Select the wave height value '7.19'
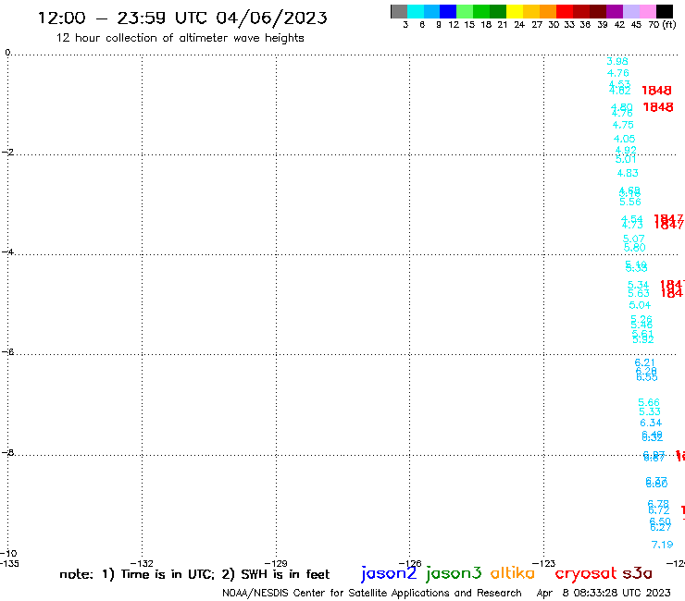This screenshot has height=601, width=685. coord(662,545)
